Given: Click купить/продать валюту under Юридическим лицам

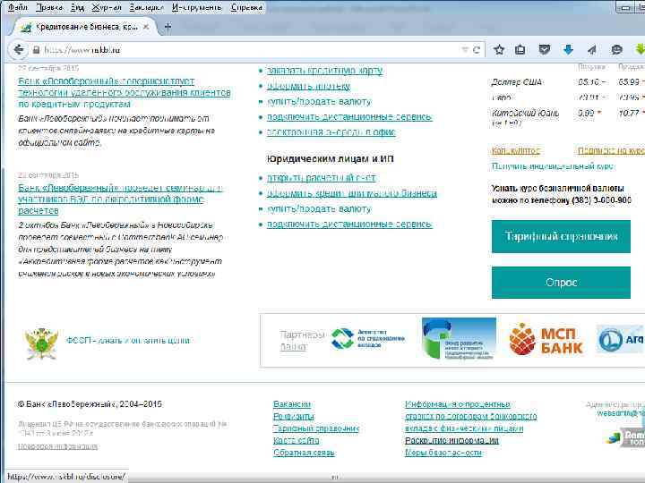Looking at the screenshot, I should click(319, 209).
